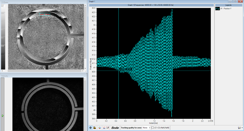This screenshot has width=244, height=131.
Task: Open the Tracking quality for zone dropdown
Action: [147, 128]
